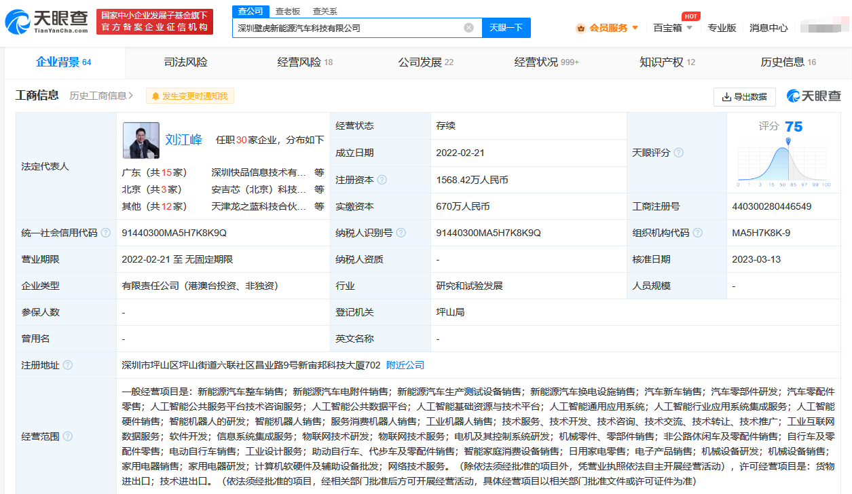The image size is (852, 494).
Task: Click the help icon beside 注册地址
Action: click(68, 365)
